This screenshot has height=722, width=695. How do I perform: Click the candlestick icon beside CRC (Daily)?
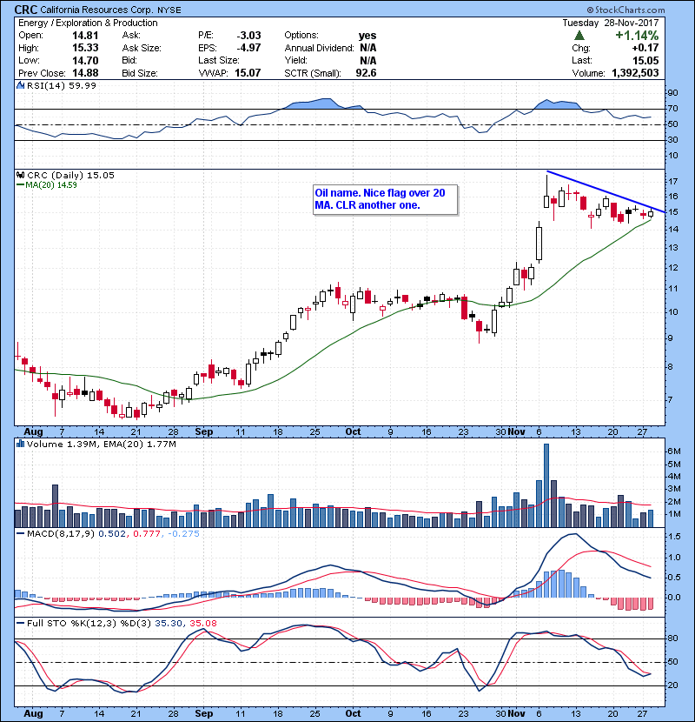(20, 175)
